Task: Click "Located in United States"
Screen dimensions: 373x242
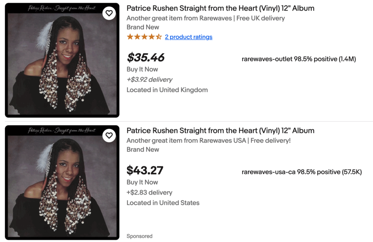Action: click(x=163, y=203)
